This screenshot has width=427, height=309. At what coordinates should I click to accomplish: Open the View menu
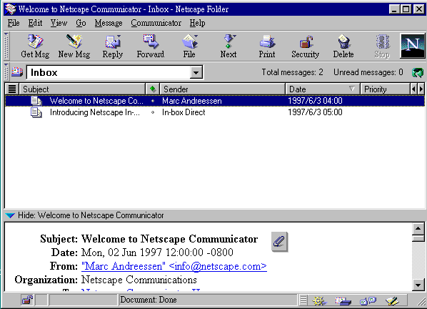59,23
